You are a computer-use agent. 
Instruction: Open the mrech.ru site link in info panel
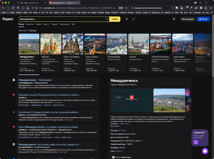(x=119, y=151)
